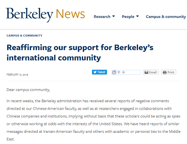This screenshot has height=144, width=187.
Task: Open the Campus & community menu
Action: point(166,16)
